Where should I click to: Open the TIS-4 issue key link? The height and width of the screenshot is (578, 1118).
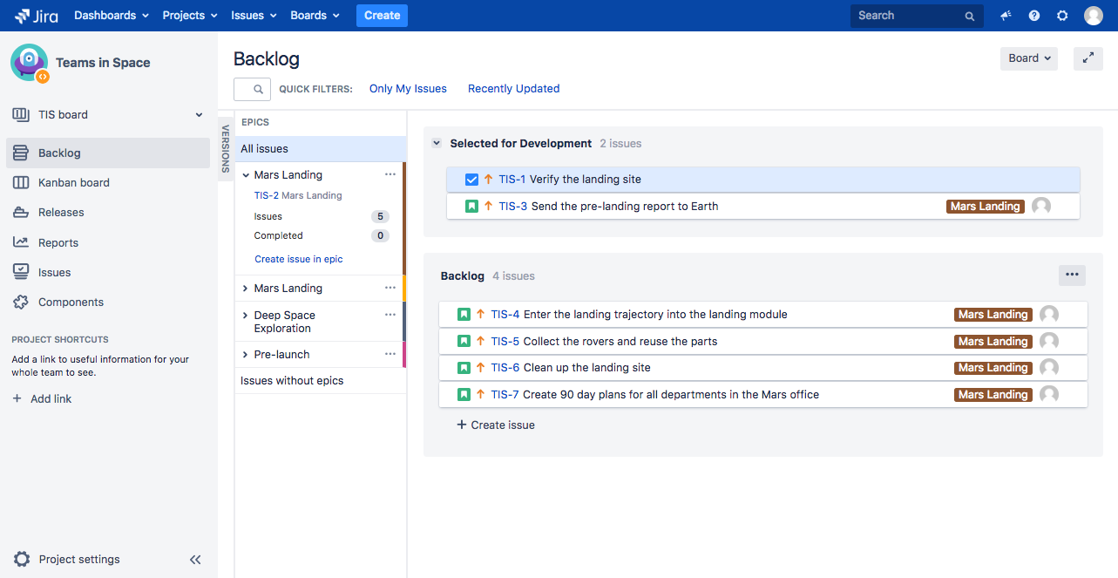(x=505, y=315)
